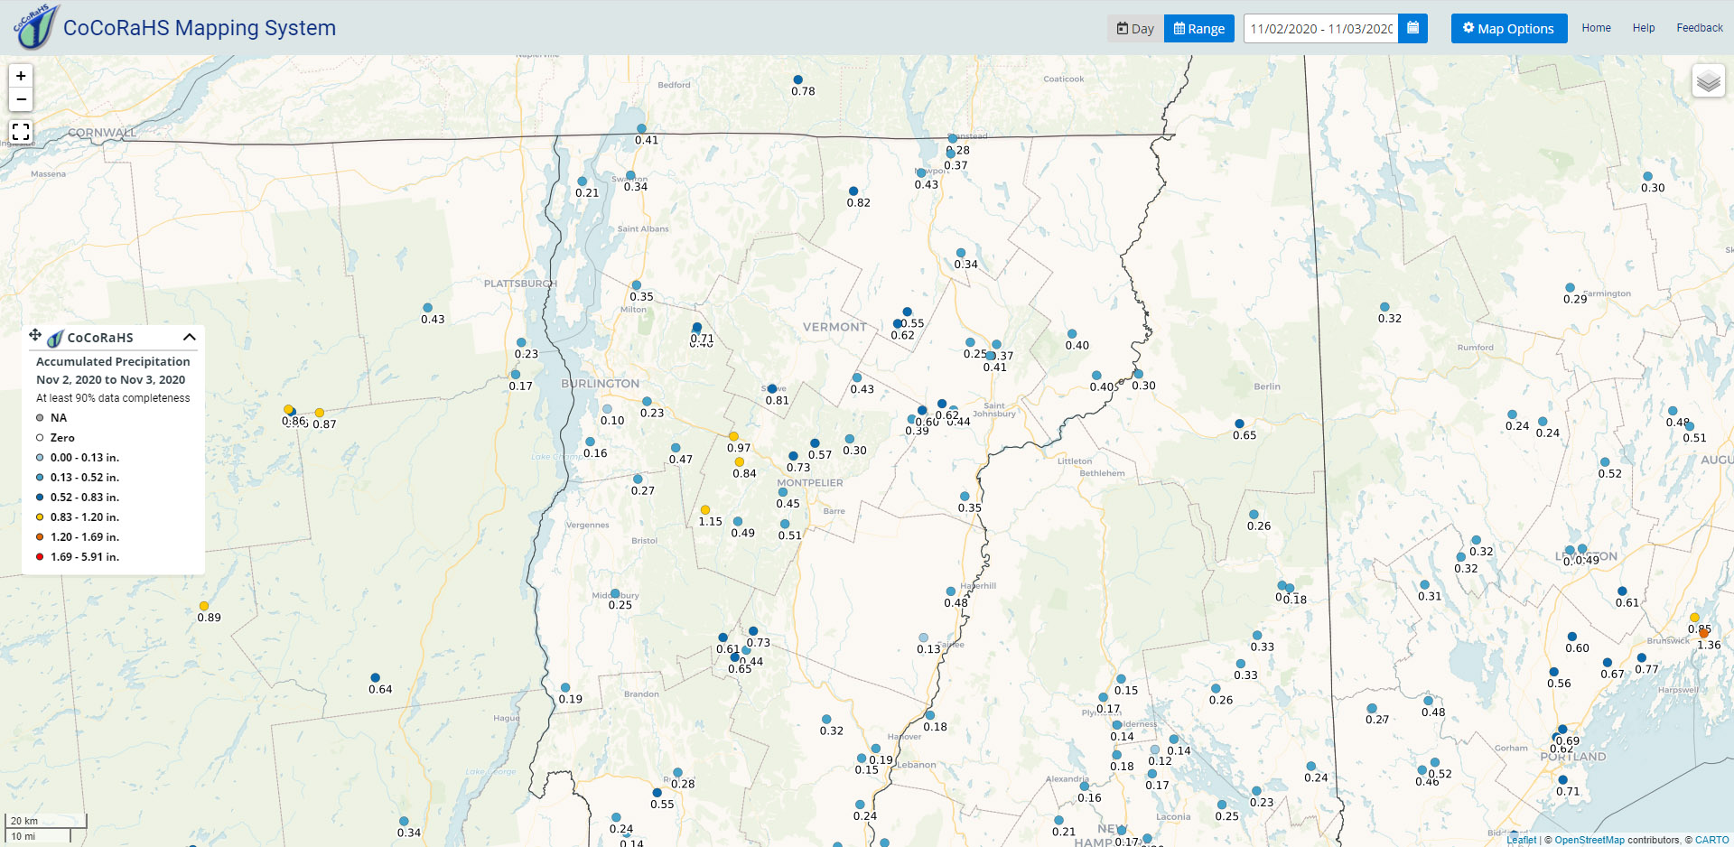Viewport: 1734px width, 847px height.
Task: Open the Help page
Action: (1643, 28)
